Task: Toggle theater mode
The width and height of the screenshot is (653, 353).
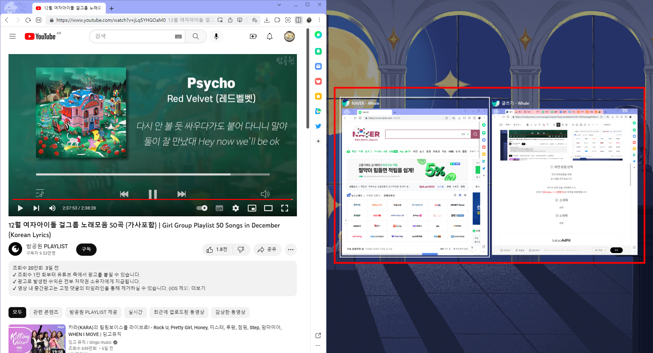Action: [x=268, y=208]
